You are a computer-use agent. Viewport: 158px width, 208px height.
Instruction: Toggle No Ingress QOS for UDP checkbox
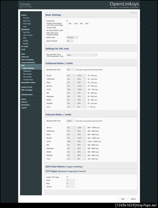(67, 30)
